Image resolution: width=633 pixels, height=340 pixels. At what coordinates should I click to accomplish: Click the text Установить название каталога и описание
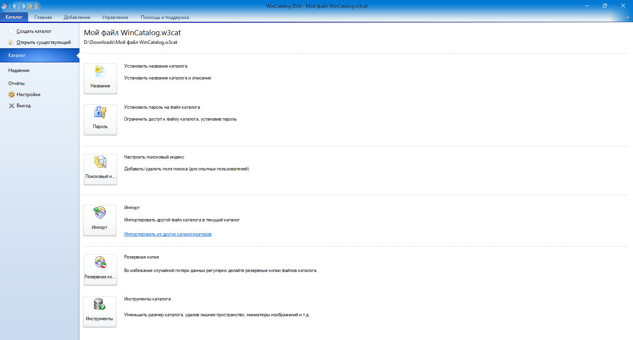coord(168,78)
